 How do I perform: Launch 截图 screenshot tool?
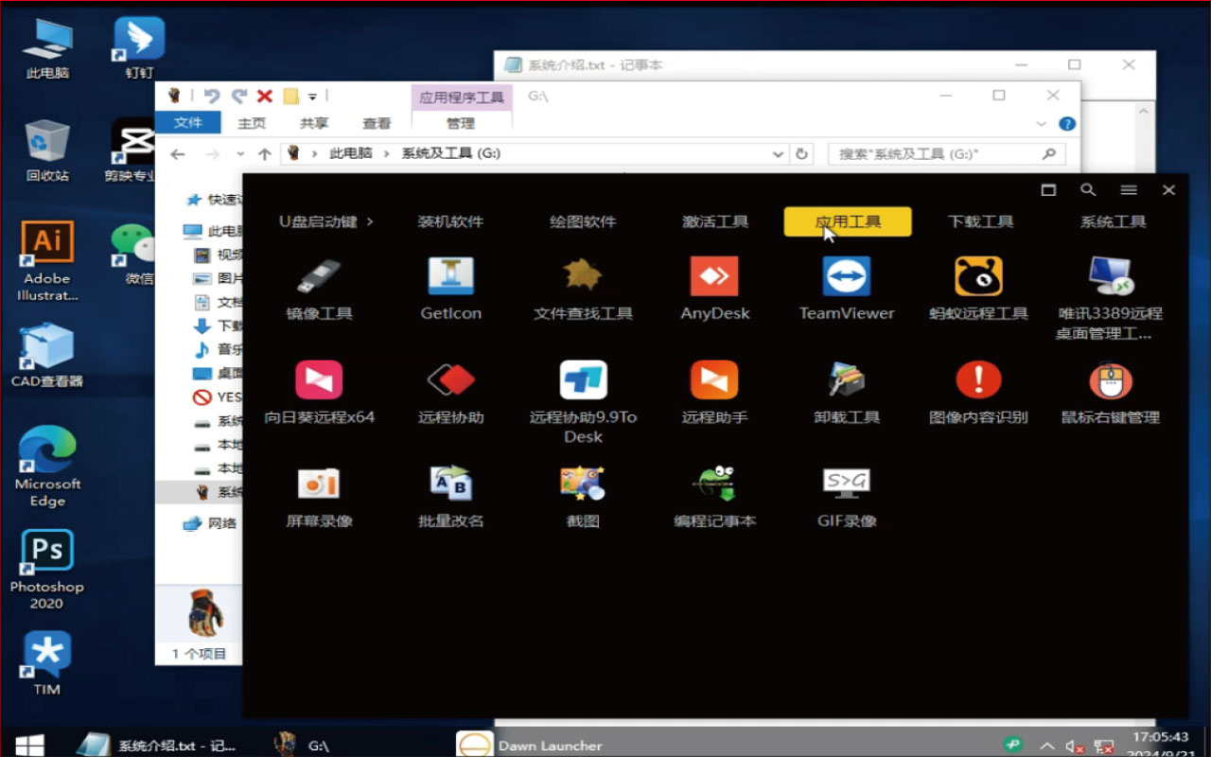click(x=583, y=497)
